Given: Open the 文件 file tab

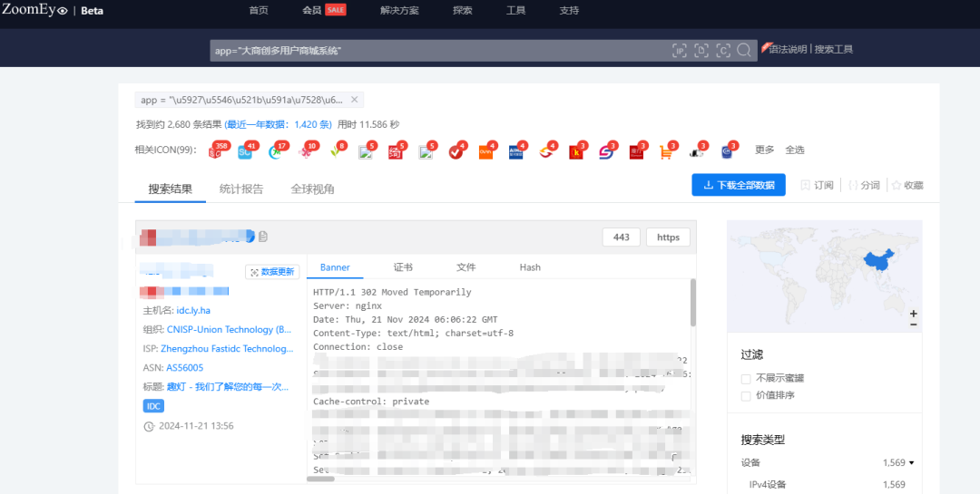Looking at the screenshot, I should pyautogui.click(x=466, y=267).
